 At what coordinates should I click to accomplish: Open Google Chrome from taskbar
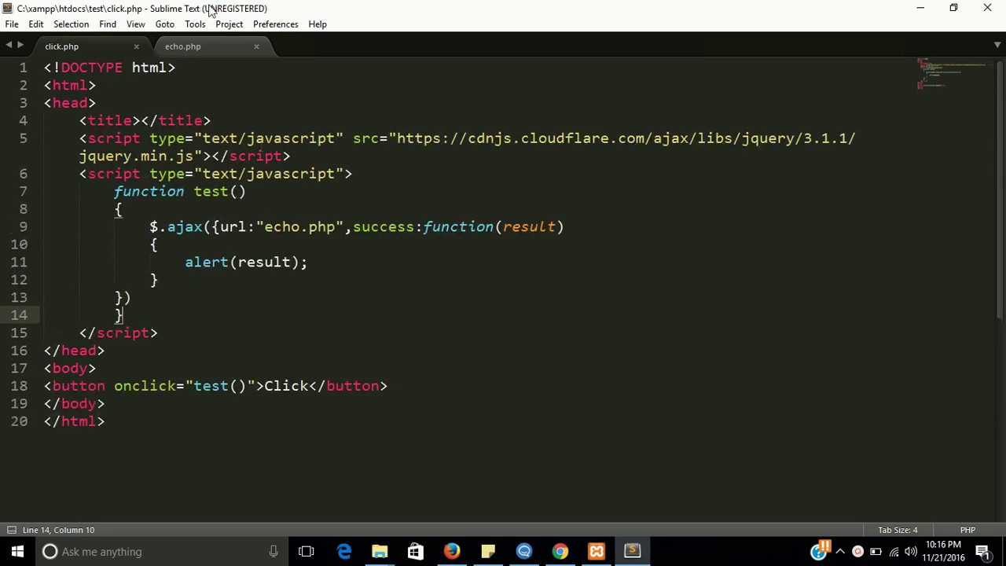tap(560, 552)
